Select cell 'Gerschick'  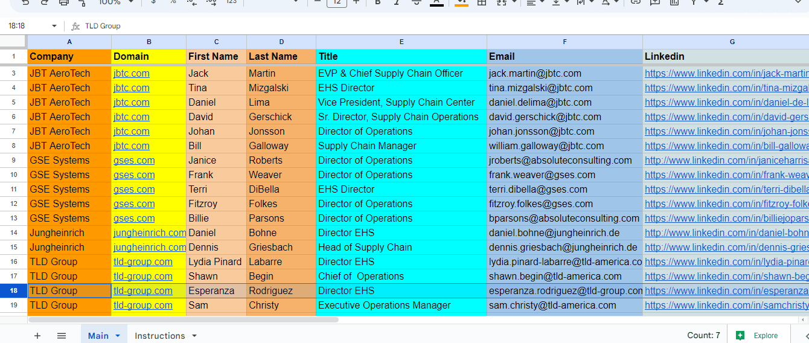point(281,117)
